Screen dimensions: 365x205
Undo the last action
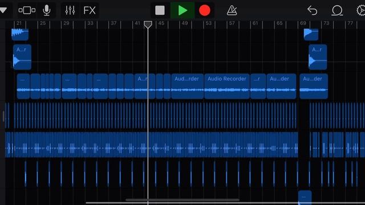pyautogui.click(x=312, y=10)
